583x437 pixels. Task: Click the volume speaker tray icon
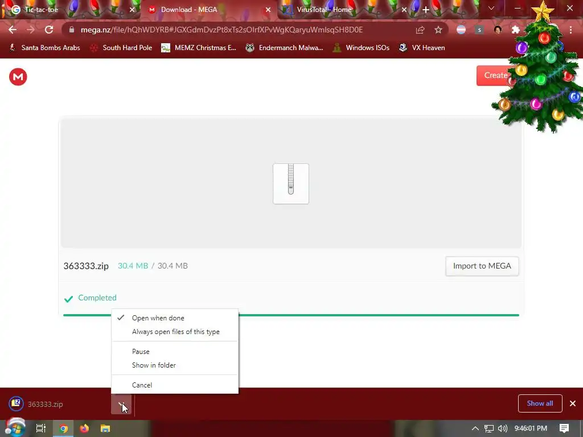point(502,428)
